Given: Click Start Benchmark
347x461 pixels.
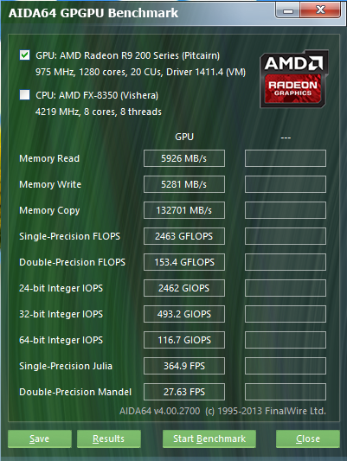Looking at the screenshot, I should point(209,439).
